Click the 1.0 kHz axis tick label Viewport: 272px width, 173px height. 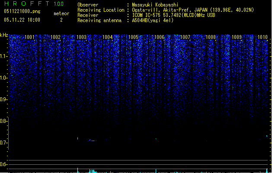coord(3,78)
